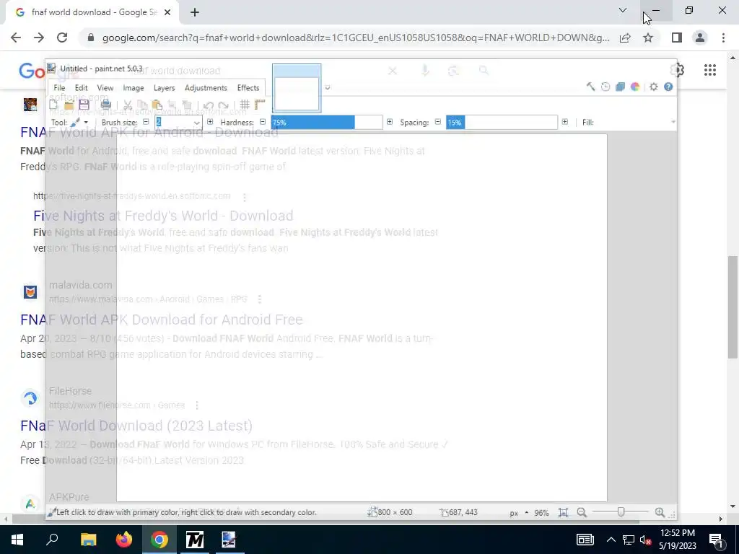Click Undo arrow in paint.net
Screen dimensions: 739x554
click(209, 105)
